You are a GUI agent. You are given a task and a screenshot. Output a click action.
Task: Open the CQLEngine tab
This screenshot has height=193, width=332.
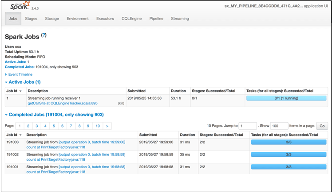[x=131, y=19]
